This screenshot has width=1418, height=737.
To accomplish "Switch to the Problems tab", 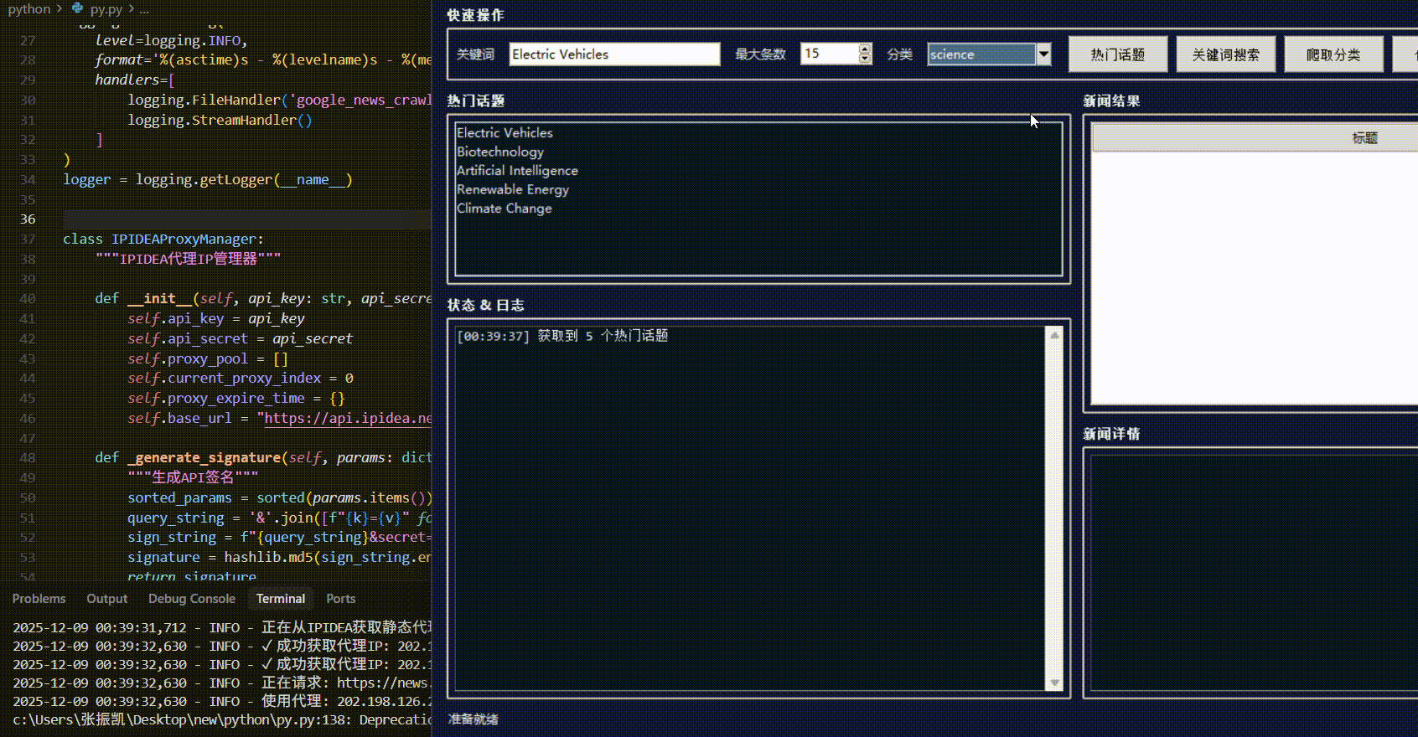I will pos(39,599).
